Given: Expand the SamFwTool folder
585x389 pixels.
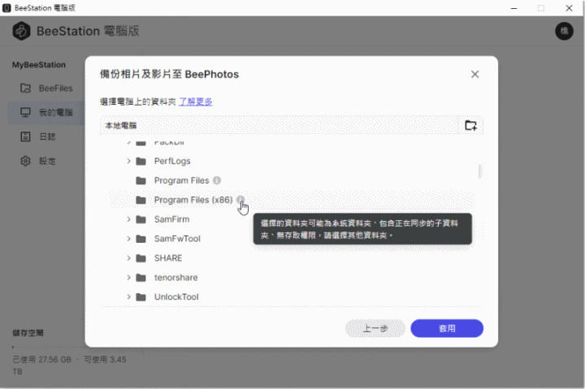Looking at the screenshot, I should click(x=128, y=239).
